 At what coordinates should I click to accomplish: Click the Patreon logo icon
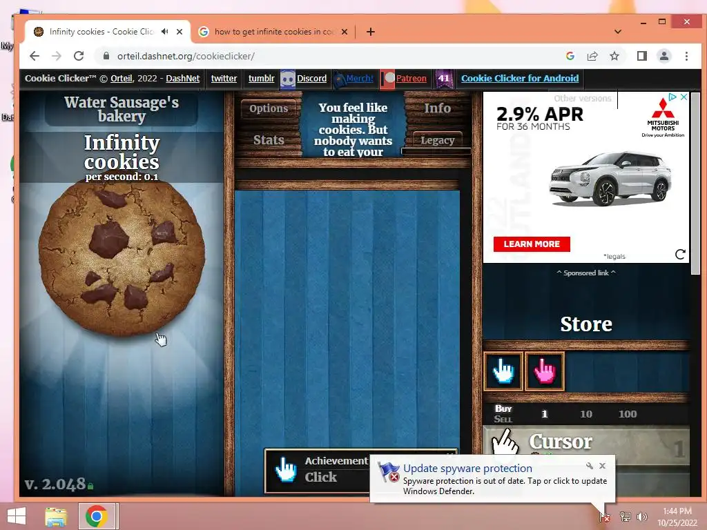tap(387, 79)
